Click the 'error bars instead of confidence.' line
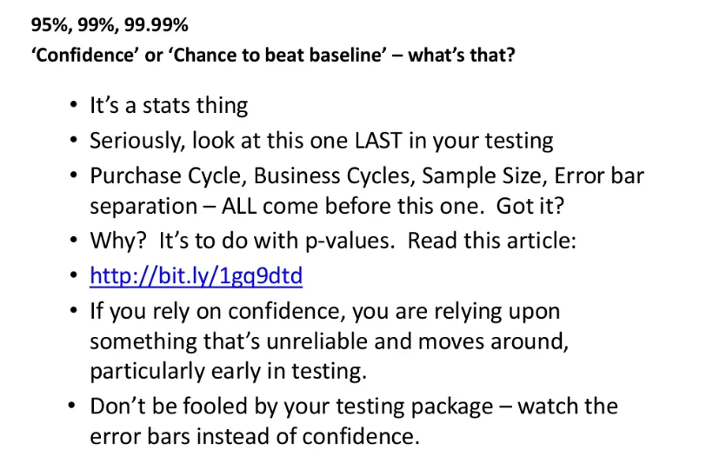Screen dimensions: 713x476 (x=255, y=437)
